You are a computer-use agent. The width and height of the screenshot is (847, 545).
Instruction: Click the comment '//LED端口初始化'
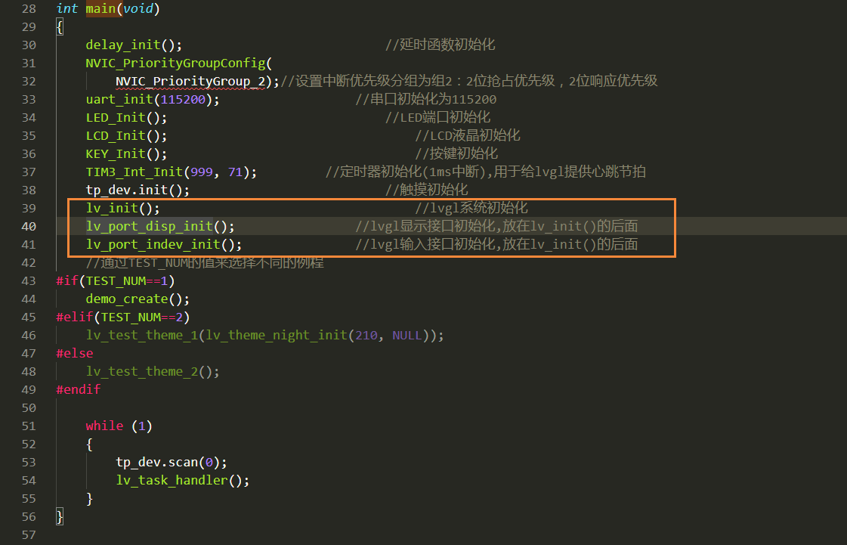(438, 118)
